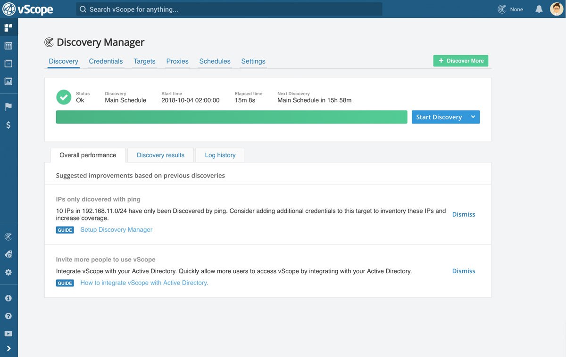566x357 pixels.
Task: Click the Start time value 2018-10-04 02:00:00
Action: [191, 100]
